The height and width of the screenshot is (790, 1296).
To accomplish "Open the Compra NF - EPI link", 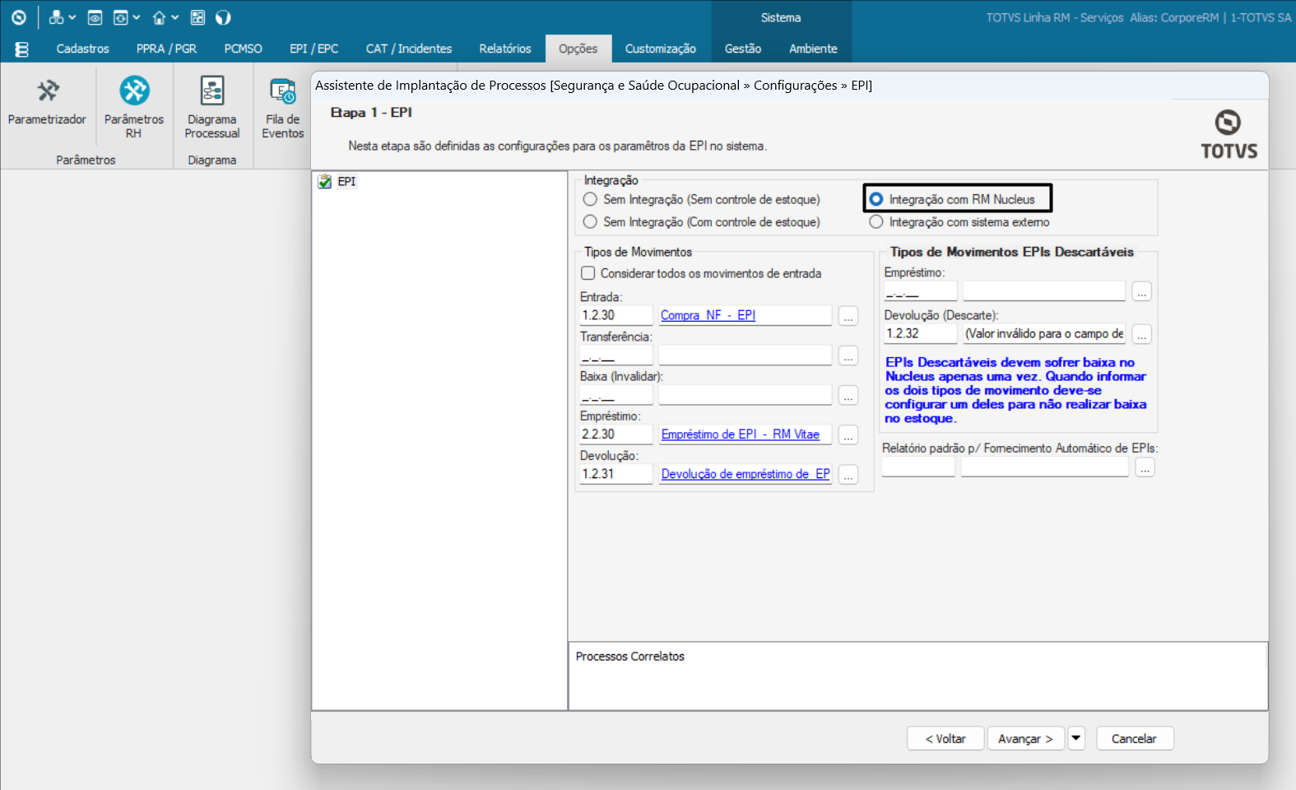I will [708, 315].
